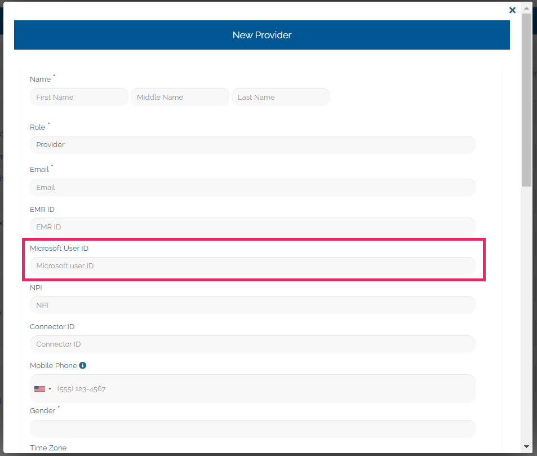The height and width of the screenshot is (456, 537).
Task: Click into the Middle Name field
Action: [x=180, y=97]
